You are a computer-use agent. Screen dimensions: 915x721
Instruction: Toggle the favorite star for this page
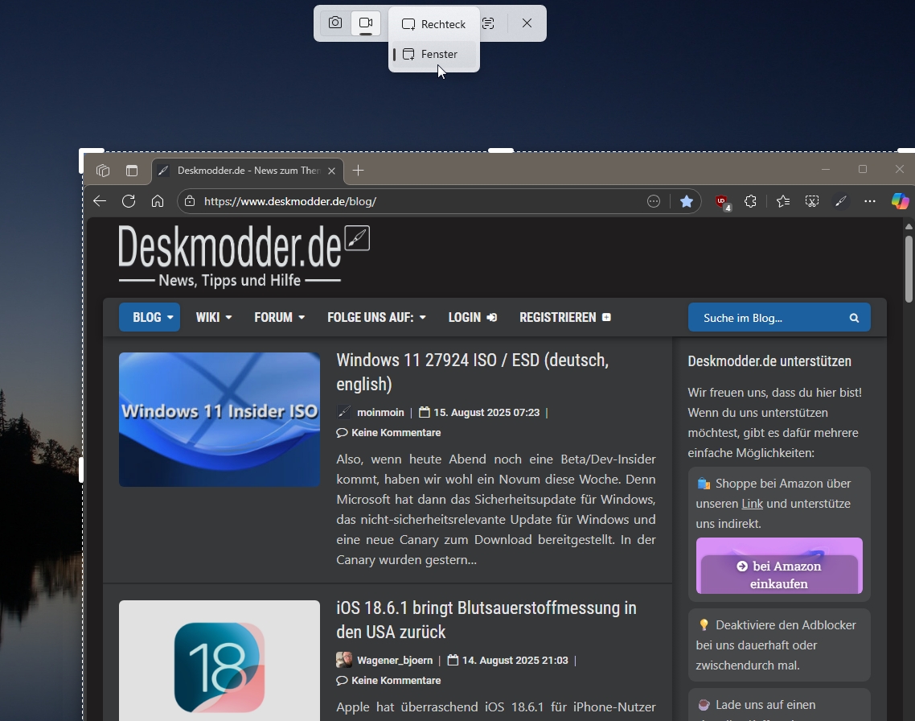pos(687,201)
